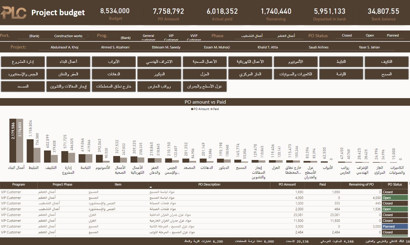
Task: Click the sort arrow under PO Description header
Action: 150,187
